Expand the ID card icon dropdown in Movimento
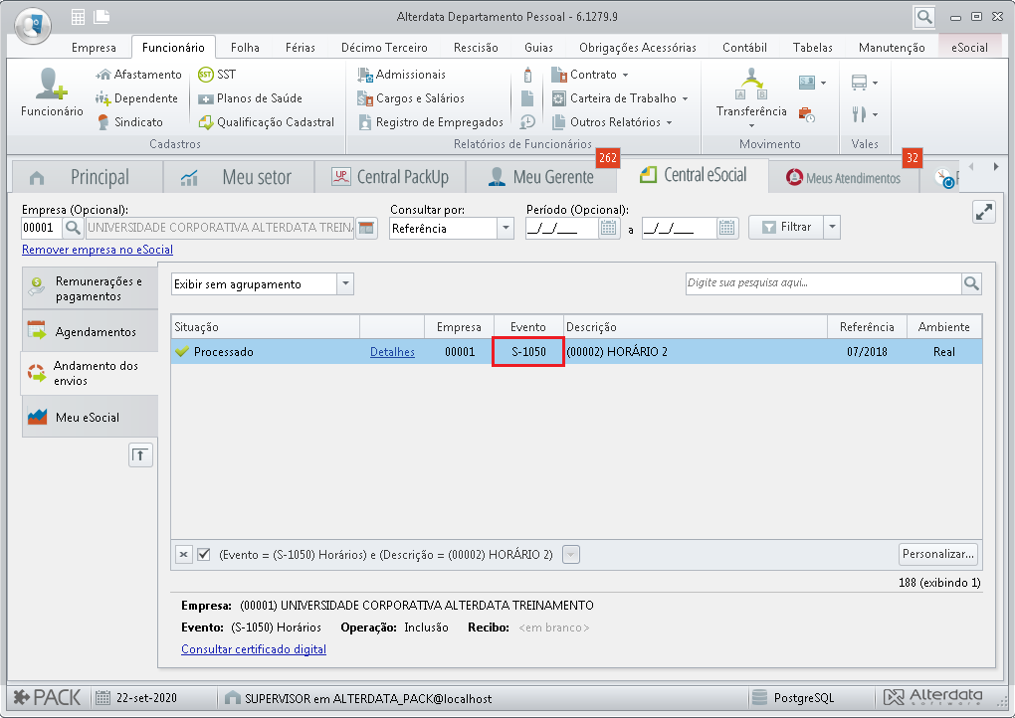The image size is (1015, 718). pyautogui.click(x=823, y=83)
